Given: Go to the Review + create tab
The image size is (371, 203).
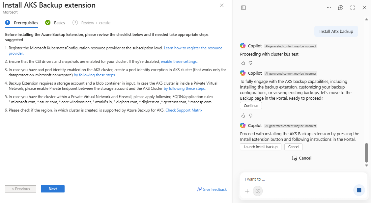Looking at the screenshot, I should [91, 23].
